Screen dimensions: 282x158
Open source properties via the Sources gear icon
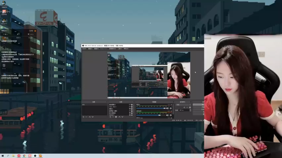116,117
